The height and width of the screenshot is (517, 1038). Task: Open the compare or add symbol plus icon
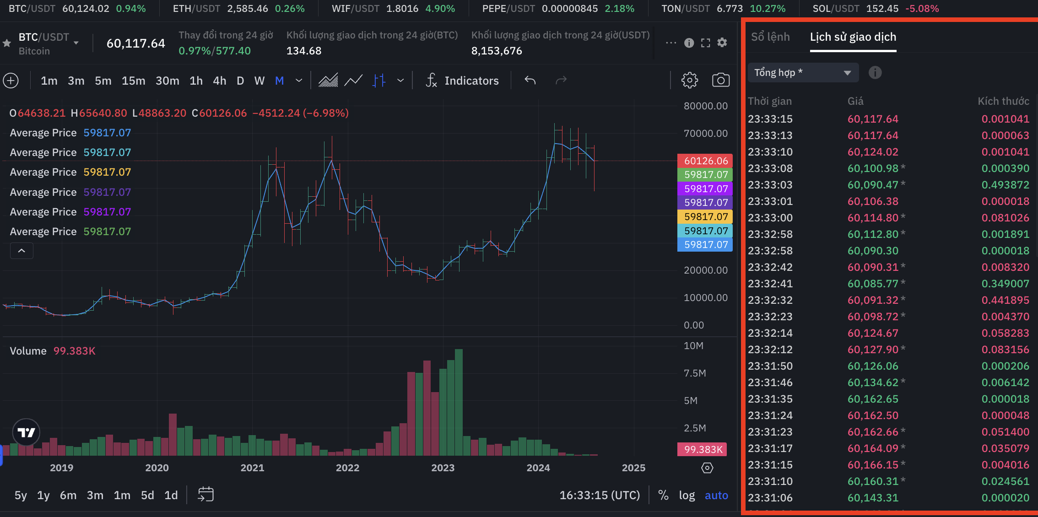click(11, 81)
